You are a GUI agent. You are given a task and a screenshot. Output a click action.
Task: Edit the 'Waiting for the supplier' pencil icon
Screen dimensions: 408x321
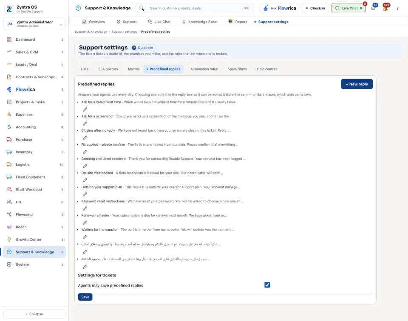85,237
